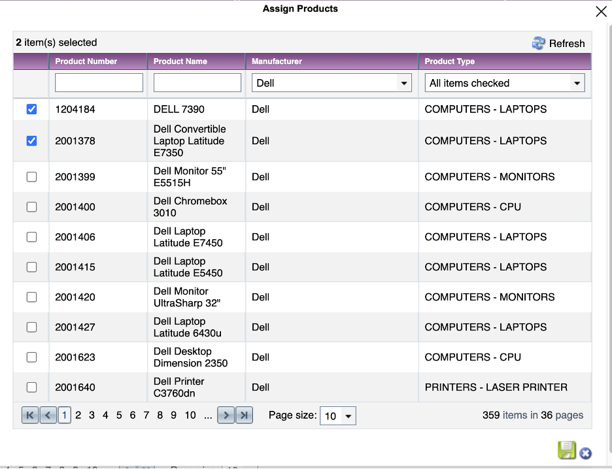The width and height of the screenshot is (612, 469).
Task: Click the Refresh text link
Action: coord(567,43)
